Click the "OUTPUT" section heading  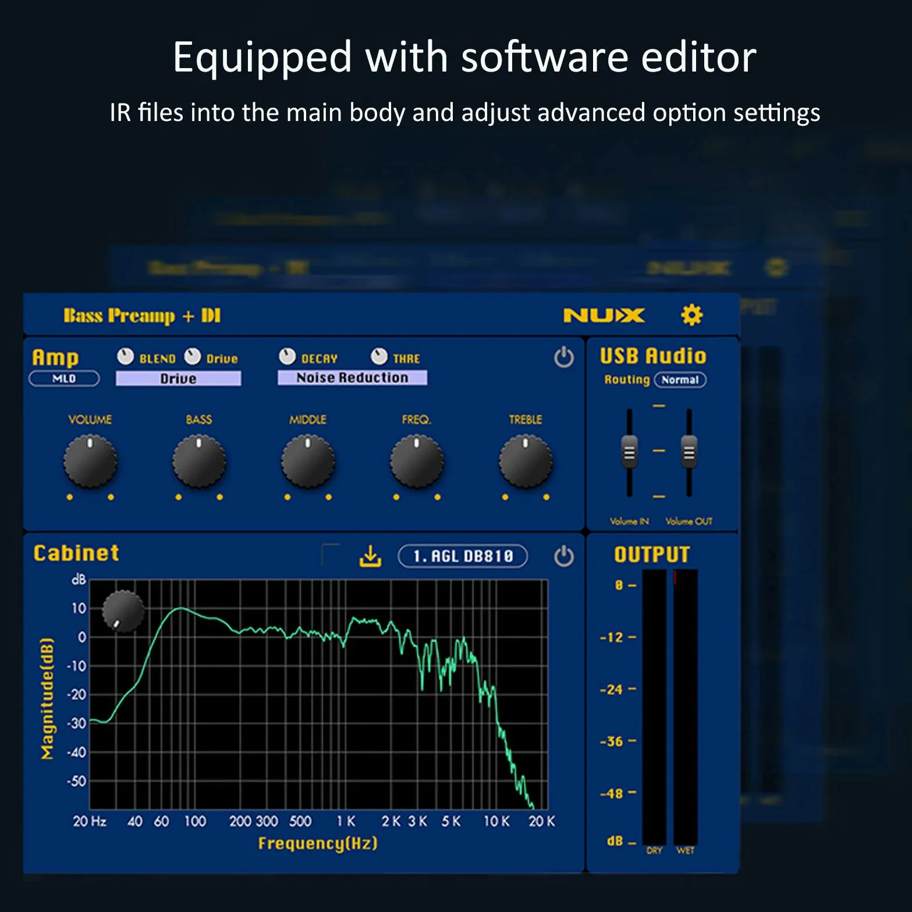pyautogui.click(x=652, y=555)
